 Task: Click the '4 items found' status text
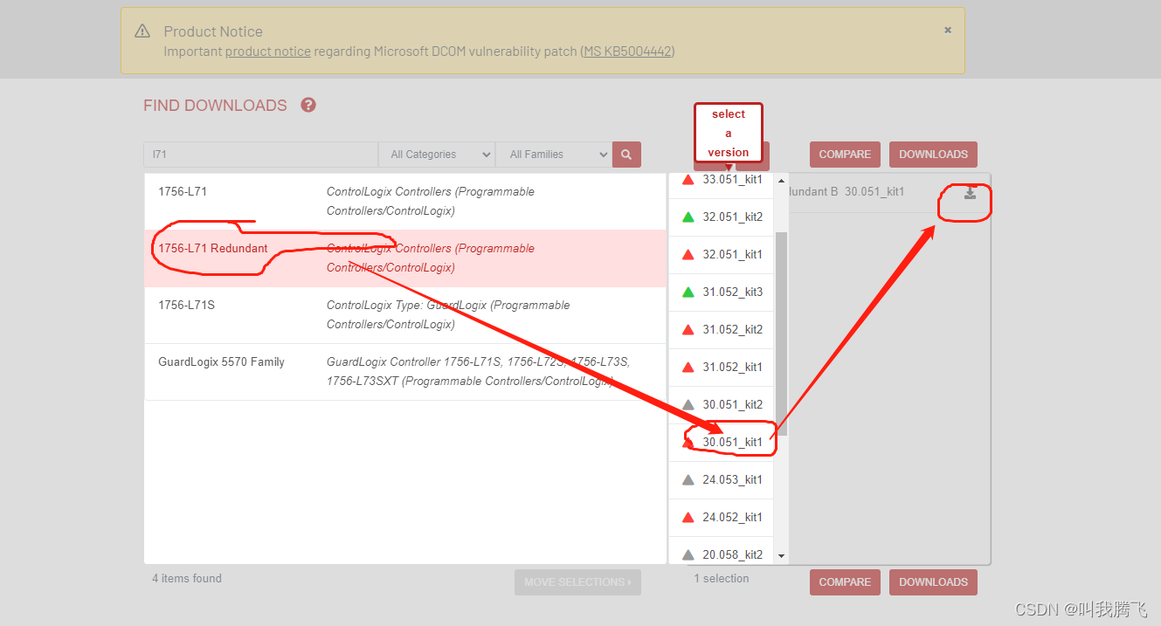(187, 578)
